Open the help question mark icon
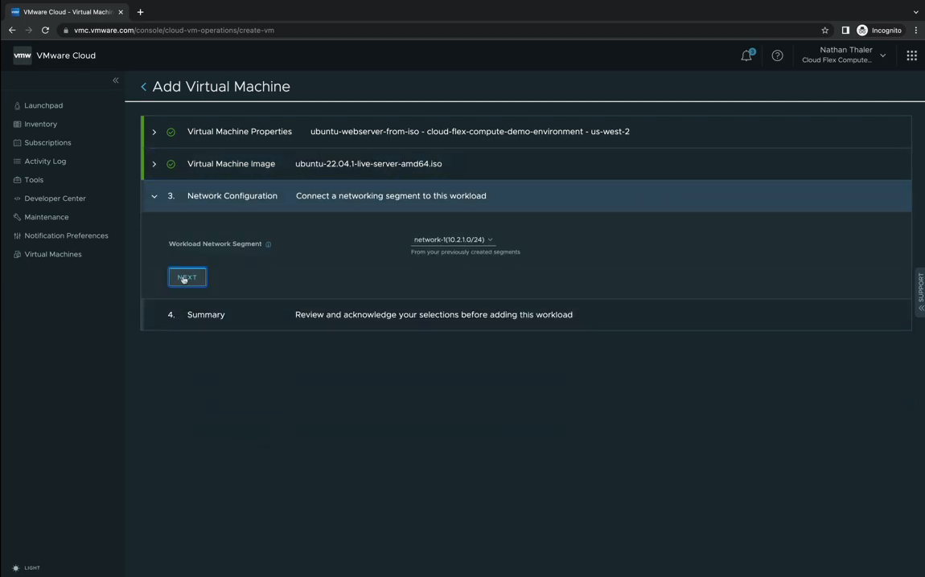The image size is (925, 577). pos(778,55)
